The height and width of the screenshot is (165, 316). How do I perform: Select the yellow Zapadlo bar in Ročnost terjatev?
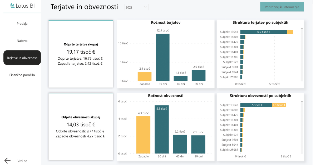coord(144,76)
